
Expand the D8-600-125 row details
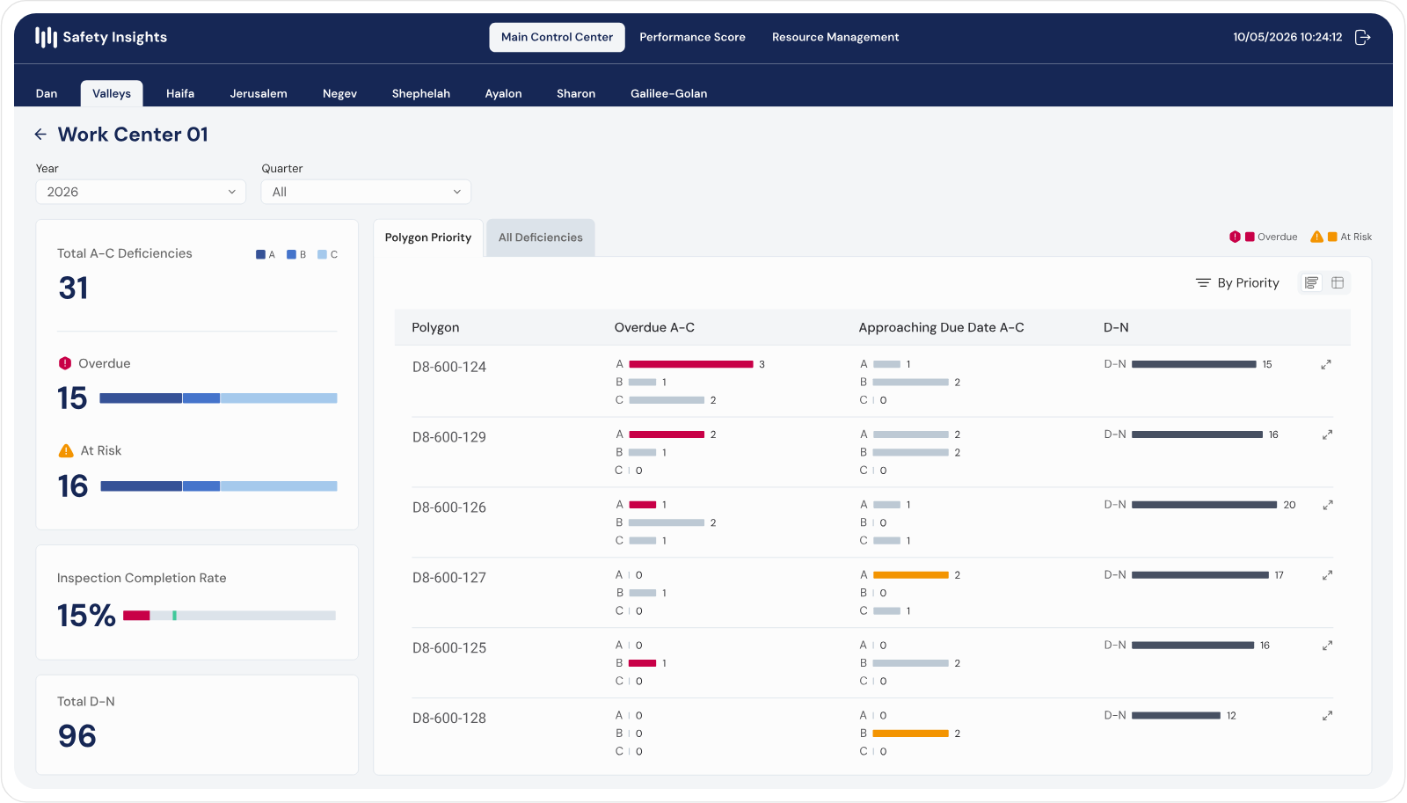[1328, 646]
